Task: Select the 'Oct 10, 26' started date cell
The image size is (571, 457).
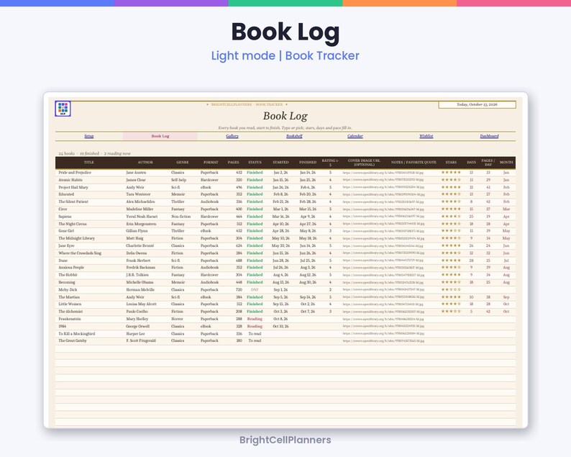Action: (x=280, y=327)
